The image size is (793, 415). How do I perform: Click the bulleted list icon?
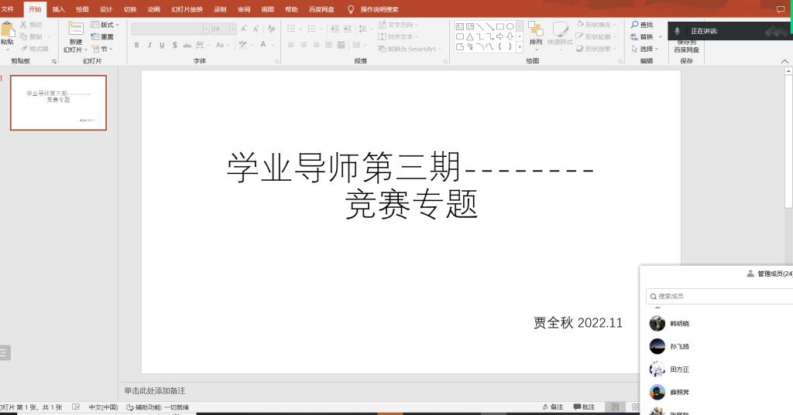click(291, 29)
